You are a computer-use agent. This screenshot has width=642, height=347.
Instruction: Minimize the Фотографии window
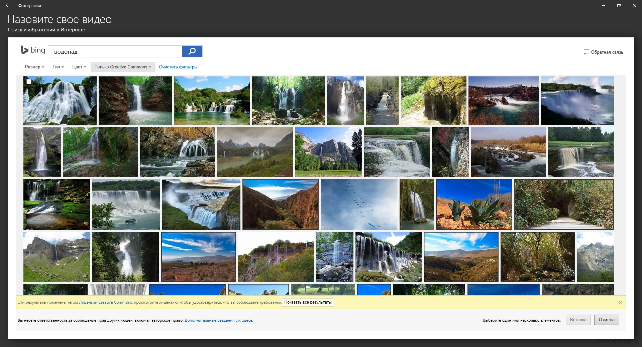(x=604, y=5)
